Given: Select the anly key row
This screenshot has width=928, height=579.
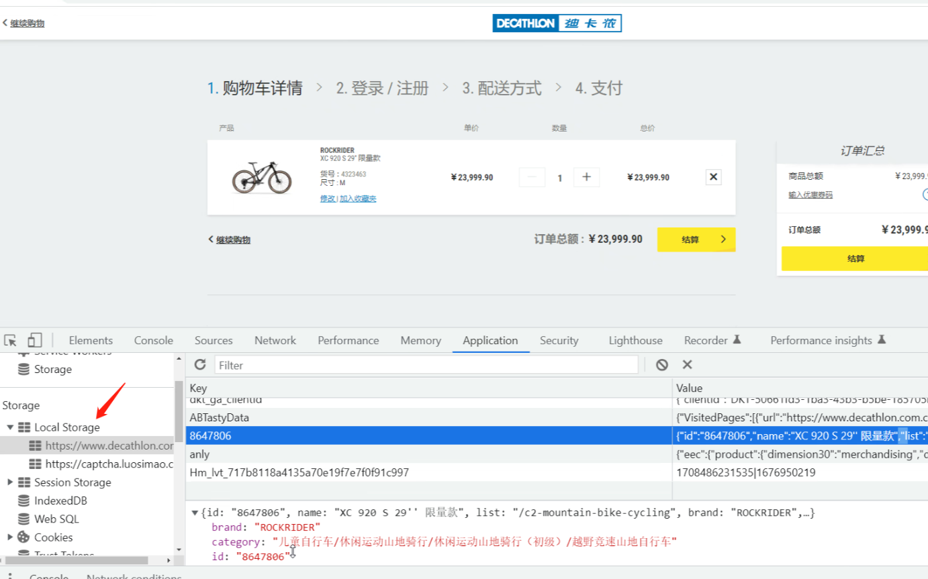Looking at the screenshot, I should [429, 454].
